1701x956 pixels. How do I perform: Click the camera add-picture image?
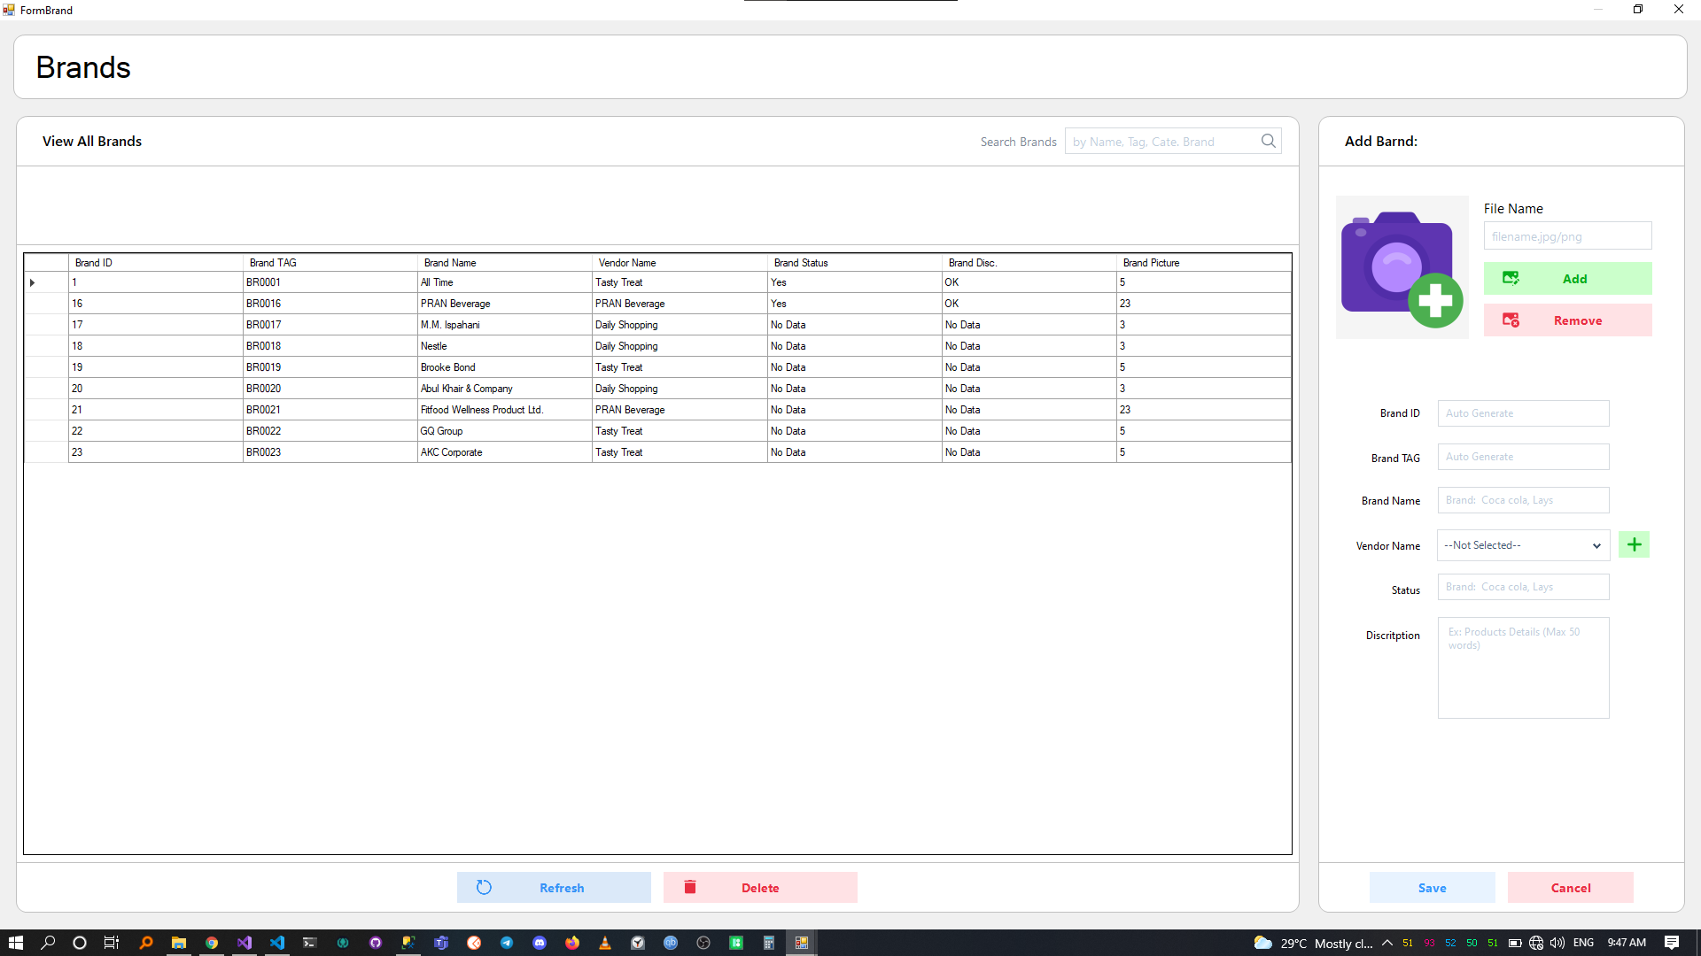click(1402, 267)
